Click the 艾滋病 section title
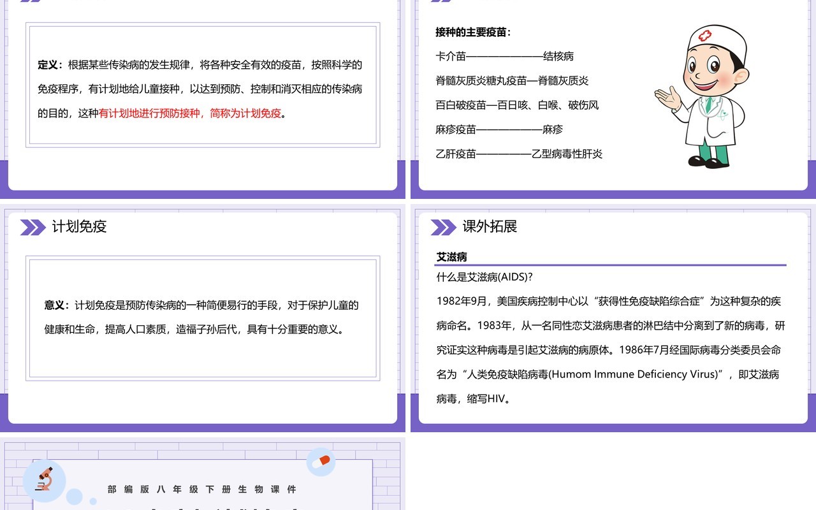Viewport: 816px width, 510px height. [452, 257]
